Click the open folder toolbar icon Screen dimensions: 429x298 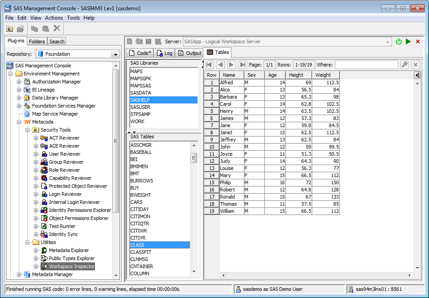tap(21, 29)
